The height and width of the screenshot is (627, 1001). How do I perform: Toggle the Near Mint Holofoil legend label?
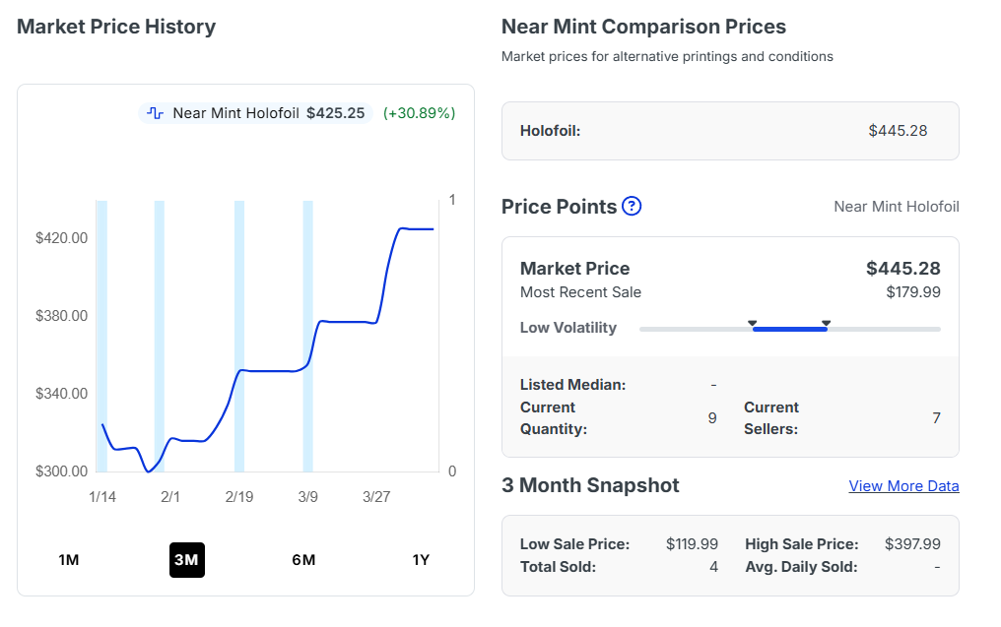(235, 113)
